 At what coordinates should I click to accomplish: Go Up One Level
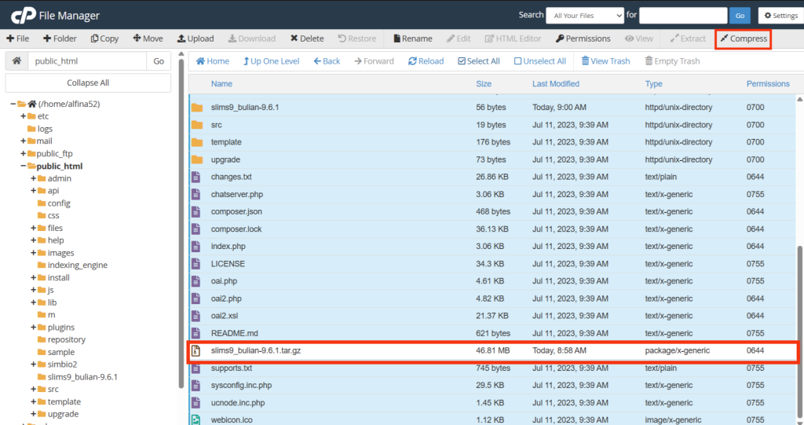pos(271,61)
